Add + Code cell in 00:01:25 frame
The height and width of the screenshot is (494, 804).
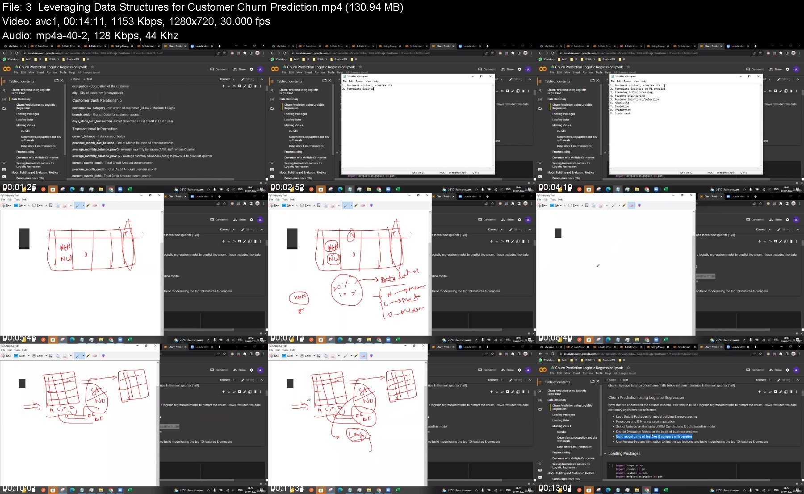tap(75, 79)
